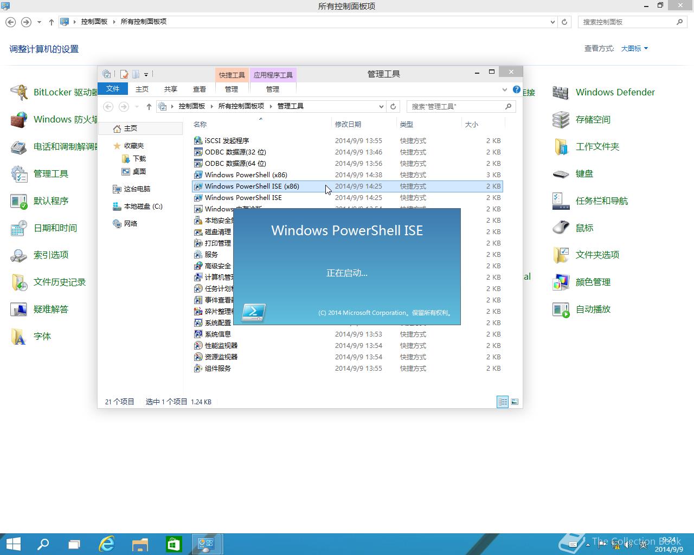694x555 pixels.
Task: Open recent locations dropdown in Control Panel
Action: (39, 22)
